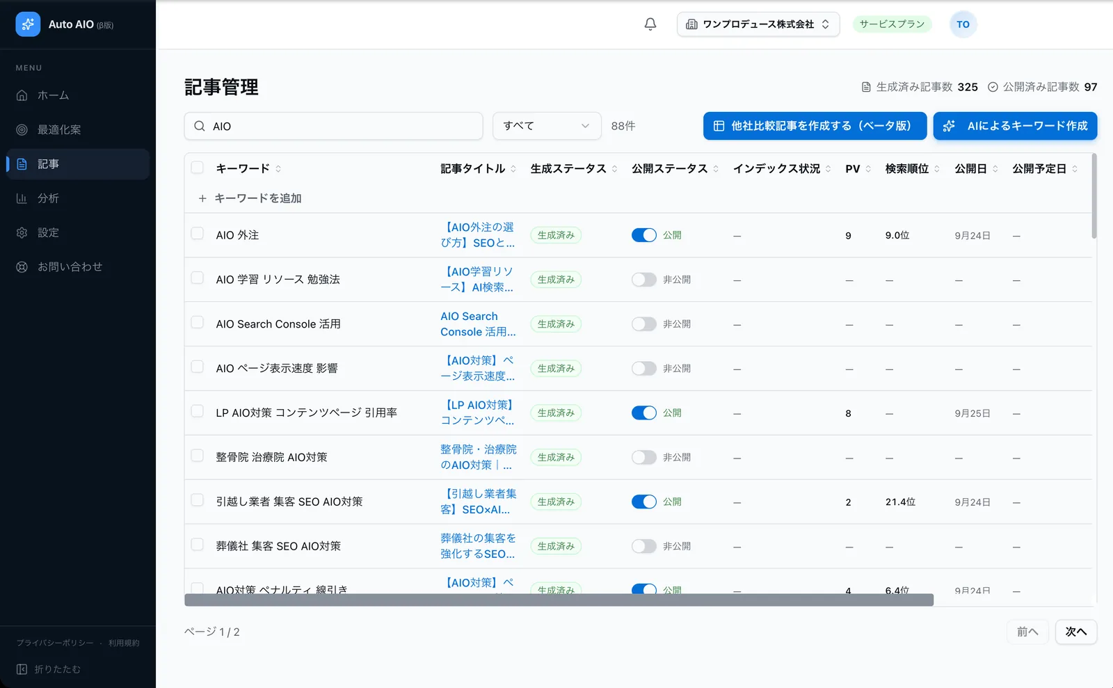Image resolution: width=1113 pixels, height=688 pixels.
Task: Go to ホーム in sidebar
Action: (78, 95)
